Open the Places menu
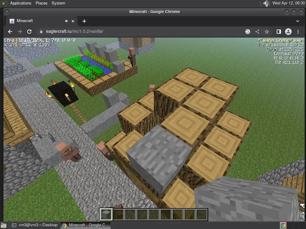The width and height of the screenshot is (306, 229). point(41,3)
